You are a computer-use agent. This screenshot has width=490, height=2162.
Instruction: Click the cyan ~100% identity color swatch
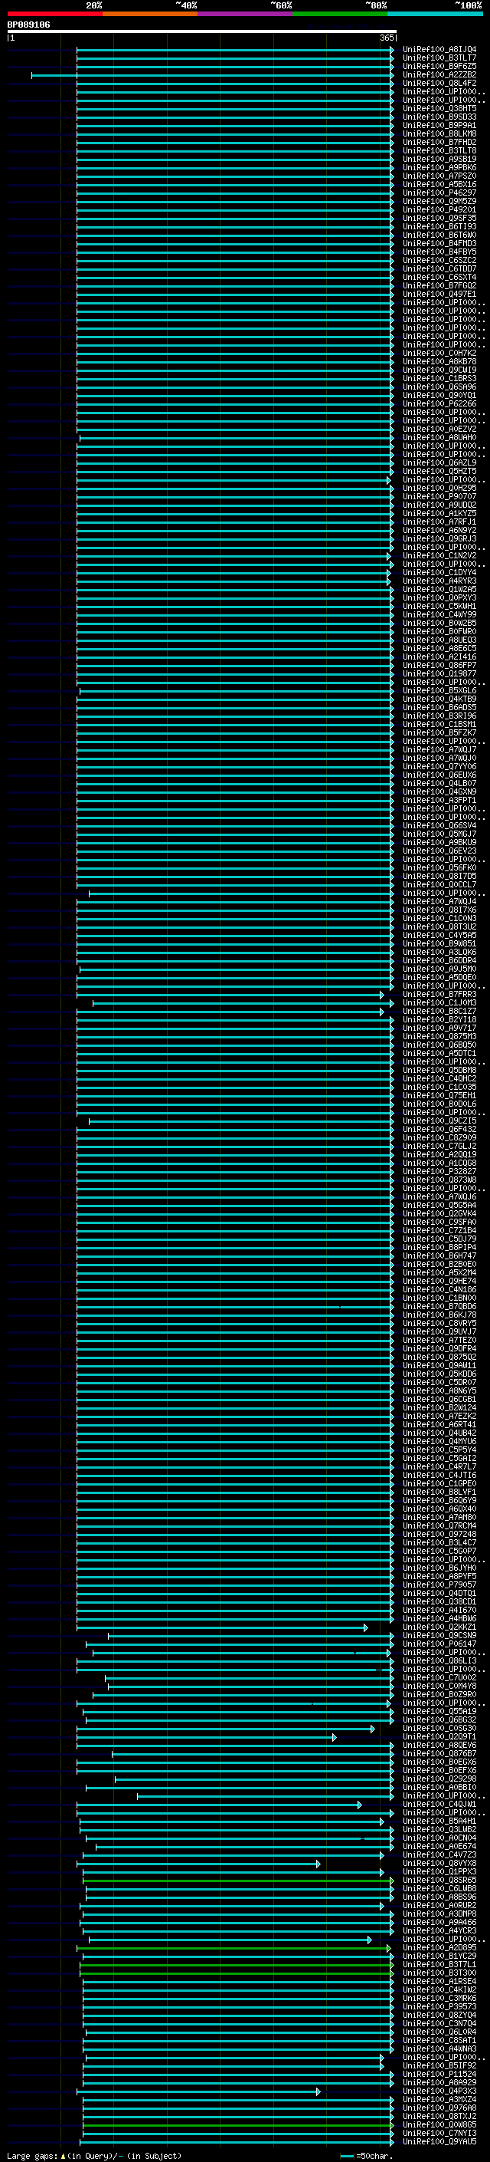pyautogui.click(x=435, y=14)
